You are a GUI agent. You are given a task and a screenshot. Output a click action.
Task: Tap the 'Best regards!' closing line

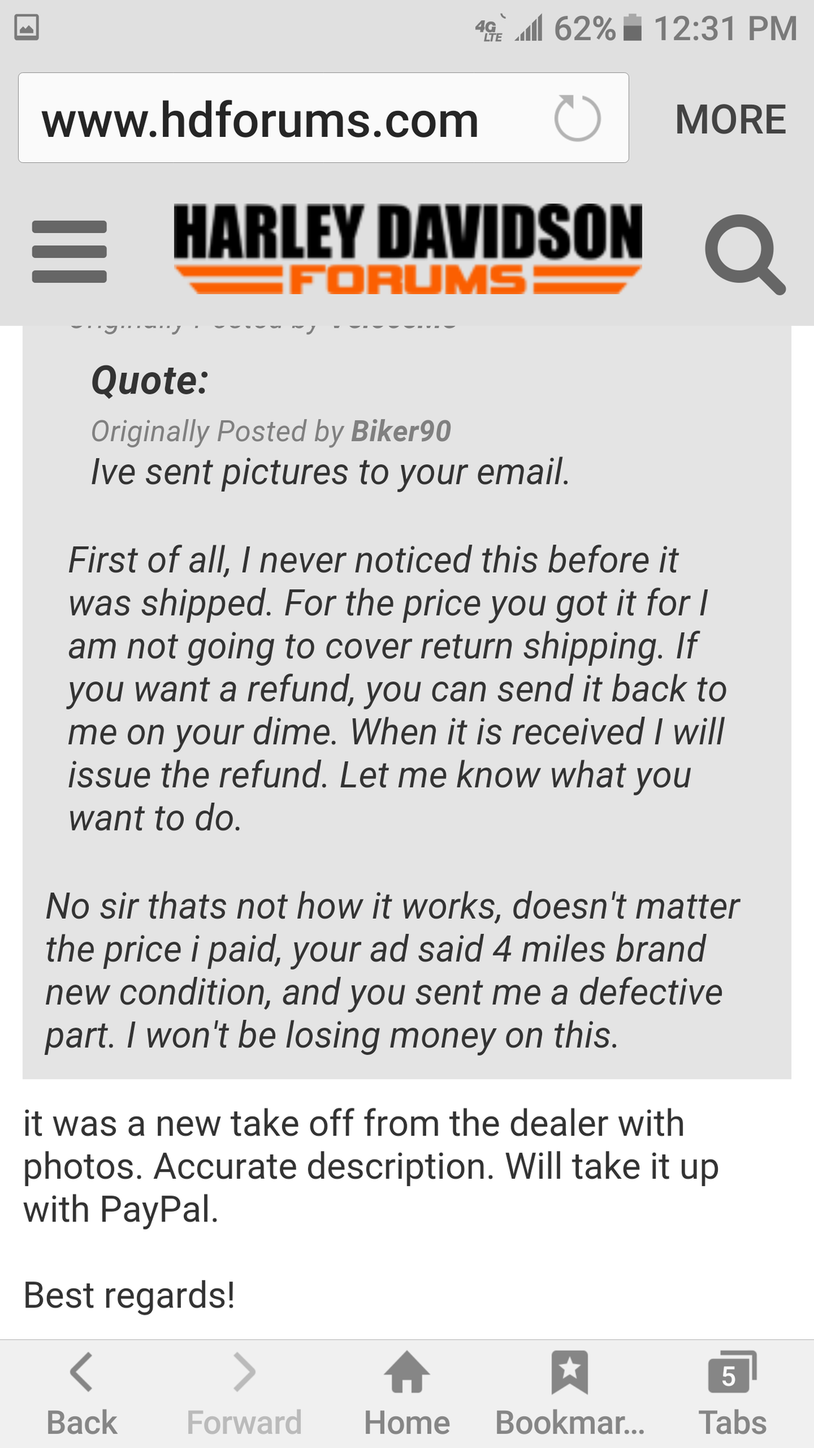(130, 1295)
